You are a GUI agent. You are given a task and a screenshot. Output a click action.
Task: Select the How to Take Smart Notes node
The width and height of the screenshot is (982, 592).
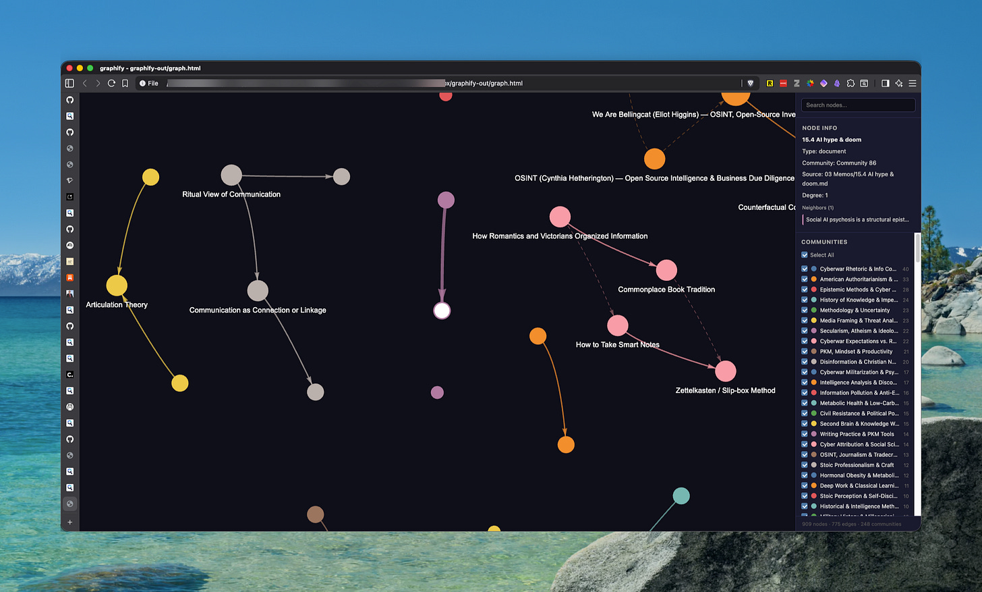(x=617, y=325)
